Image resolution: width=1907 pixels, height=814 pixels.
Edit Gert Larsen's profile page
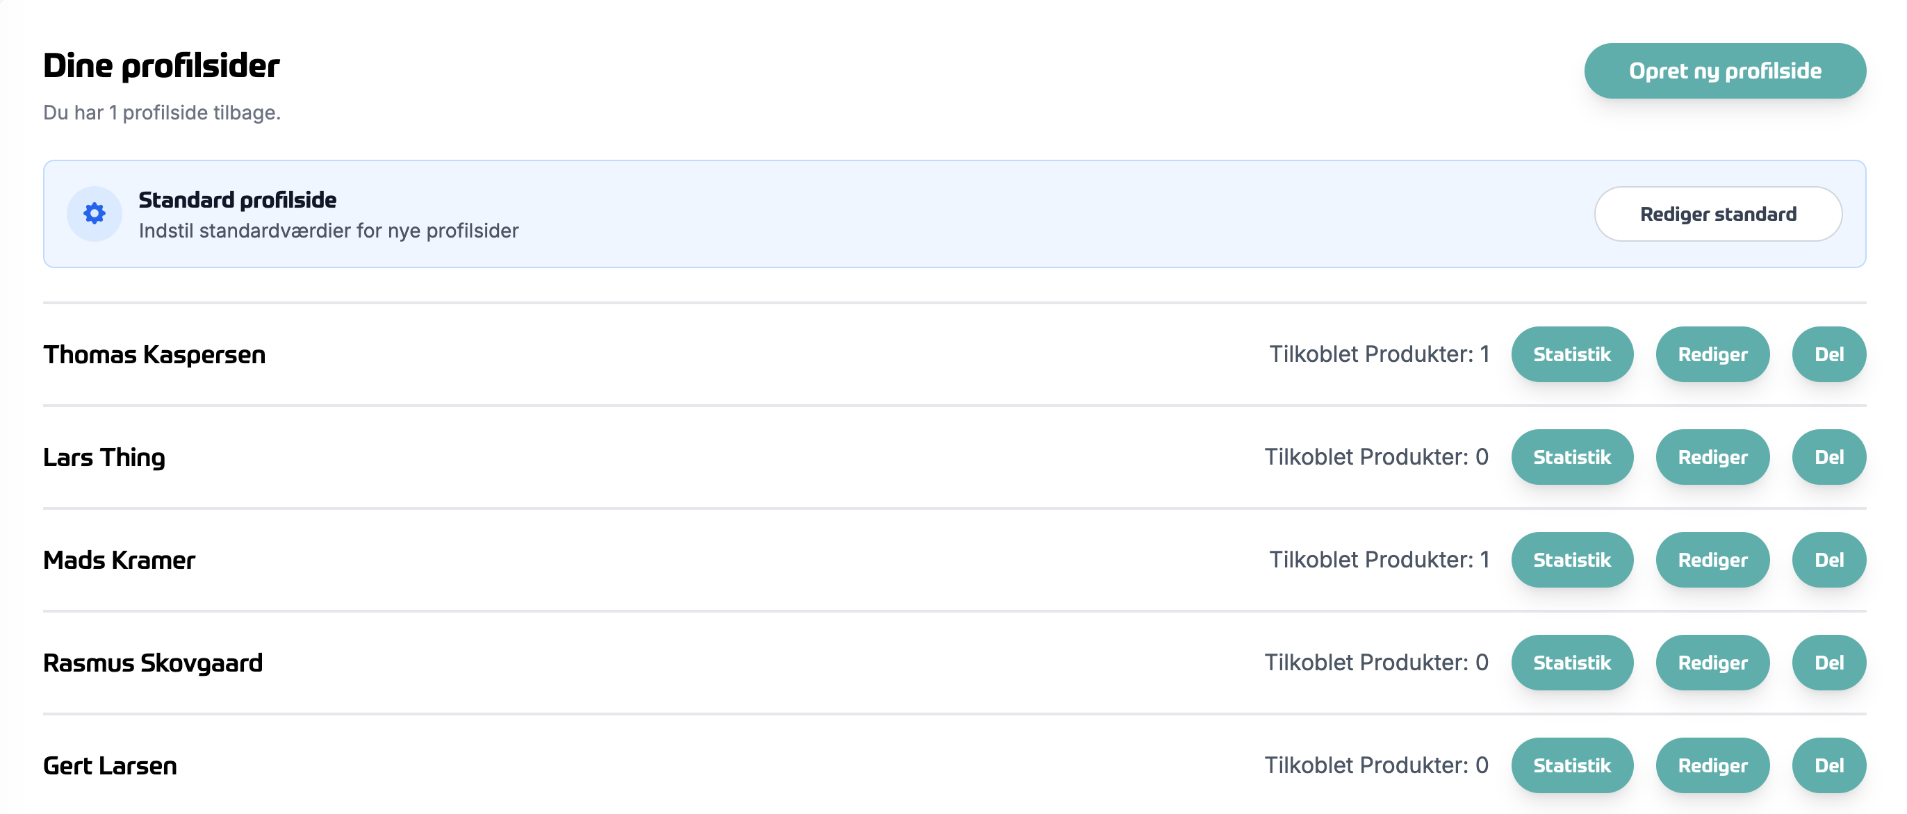(1712, 765)
